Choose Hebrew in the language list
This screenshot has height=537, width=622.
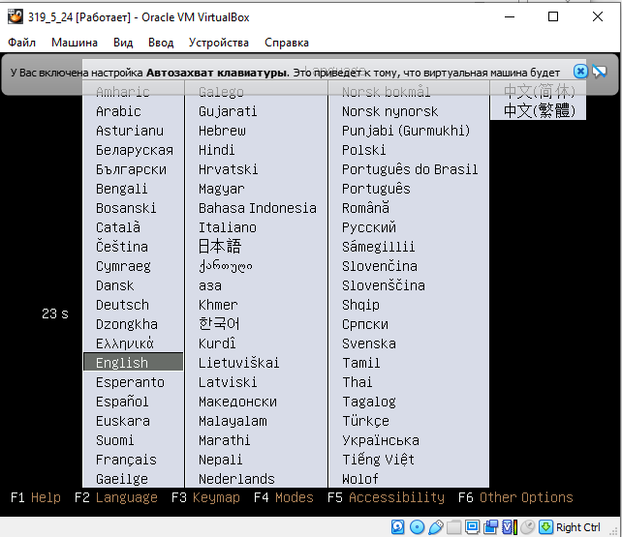click(222, 131)
